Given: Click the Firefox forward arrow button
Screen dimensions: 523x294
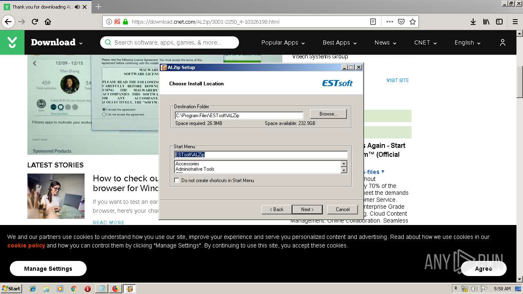Looking at the screenshot, I should click(x=22, y=22).
